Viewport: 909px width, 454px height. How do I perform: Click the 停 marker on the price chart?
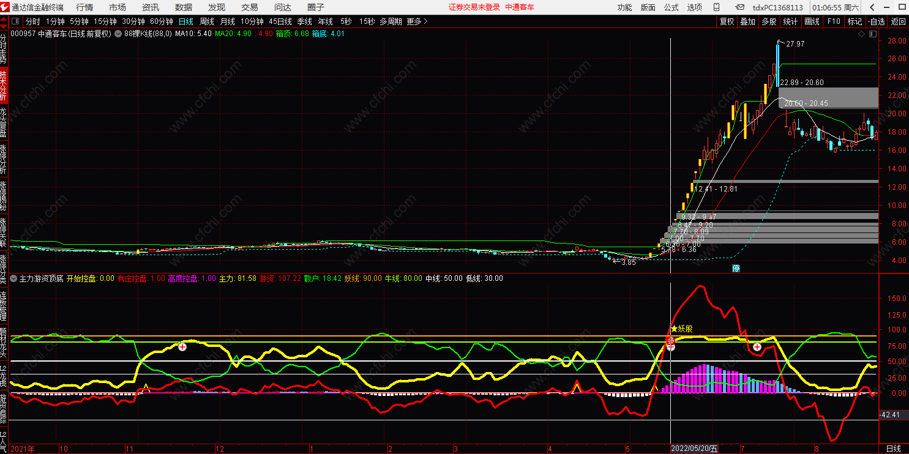click(736, 268)
